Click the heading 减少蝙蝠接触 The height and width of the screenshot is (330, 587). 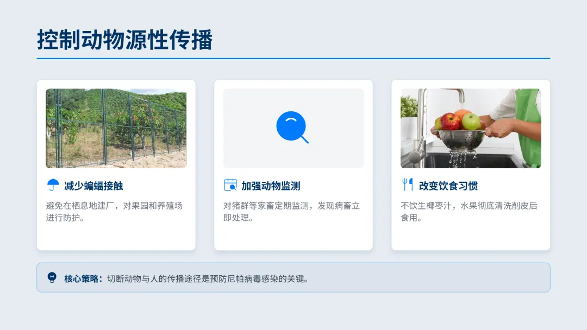click(x=93, y=186)
